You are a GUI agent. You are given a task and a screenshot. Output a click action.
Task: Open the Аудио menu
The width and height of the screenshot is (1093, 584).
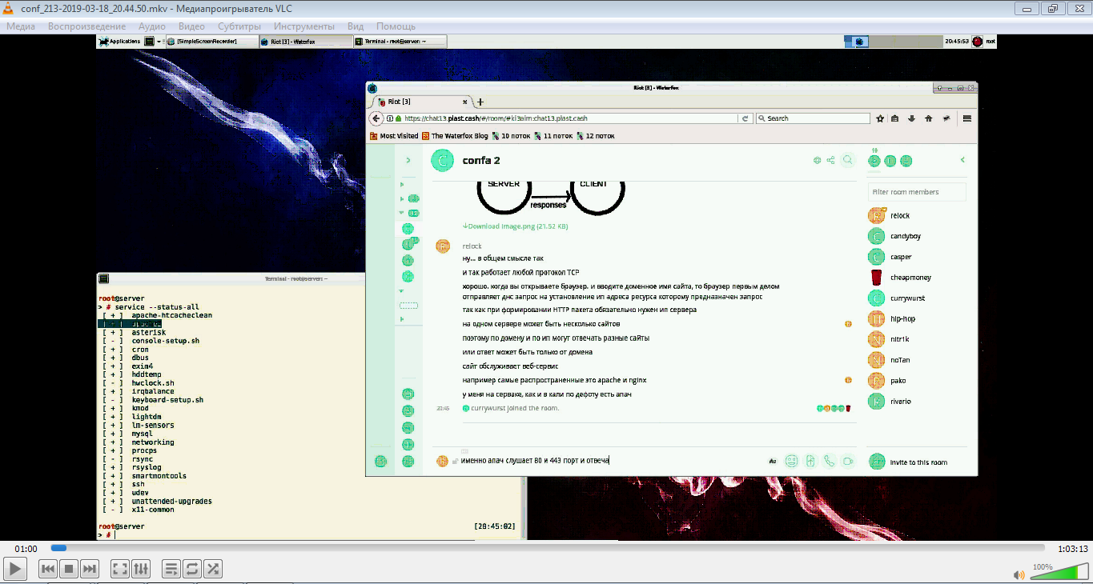click(151, 26)
